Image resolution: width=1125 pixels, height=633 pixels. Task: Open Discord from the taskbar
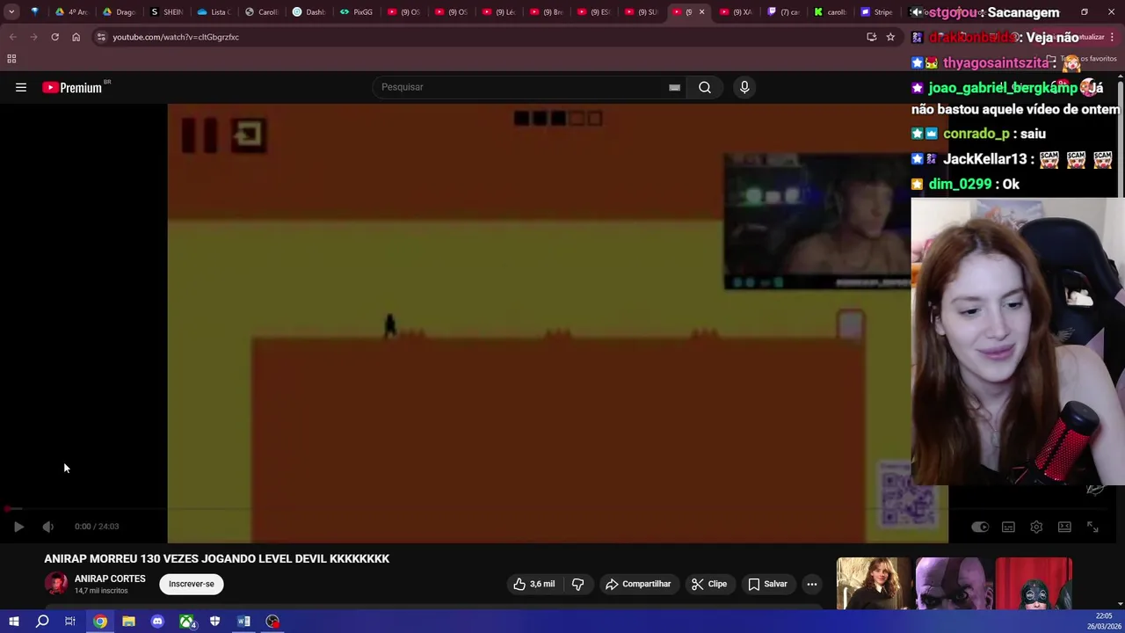(157, 622)
